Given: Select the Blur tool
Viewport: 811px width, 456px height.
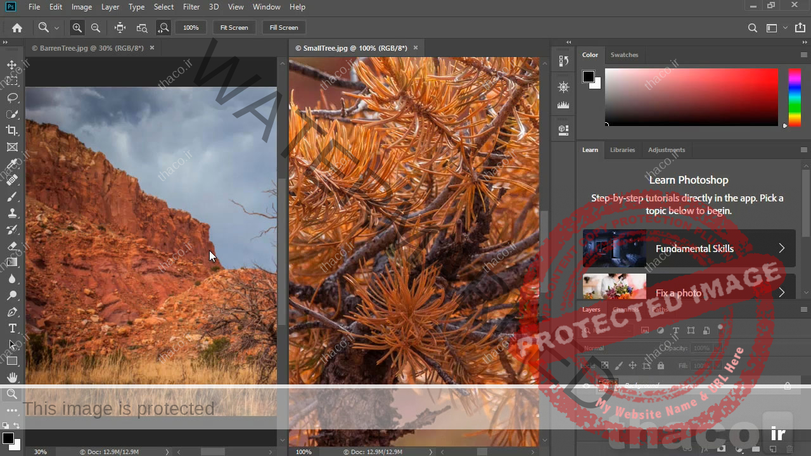Looking at the screenshot, I should 12,279.
